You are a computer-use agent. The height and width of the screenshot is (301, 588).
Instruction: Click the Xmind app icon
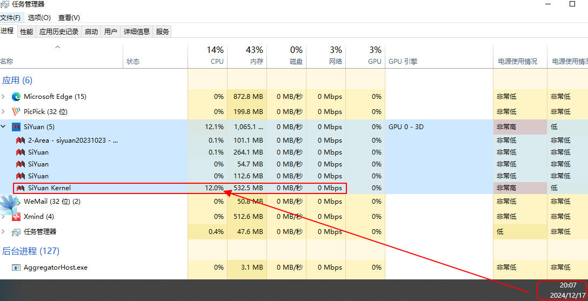click(16, 217)
